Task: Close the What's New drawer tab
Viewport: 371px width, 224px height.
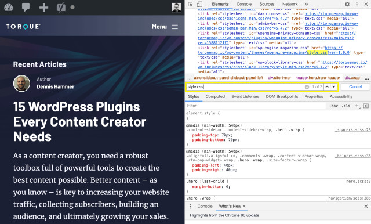Action: pyautogui.click(x=244, y=206)
